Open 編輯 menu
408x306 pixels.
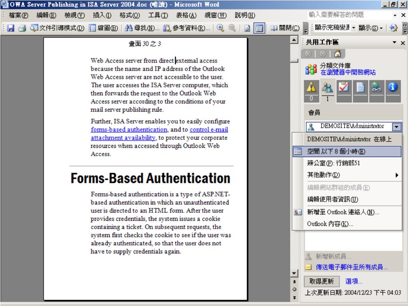46,15
